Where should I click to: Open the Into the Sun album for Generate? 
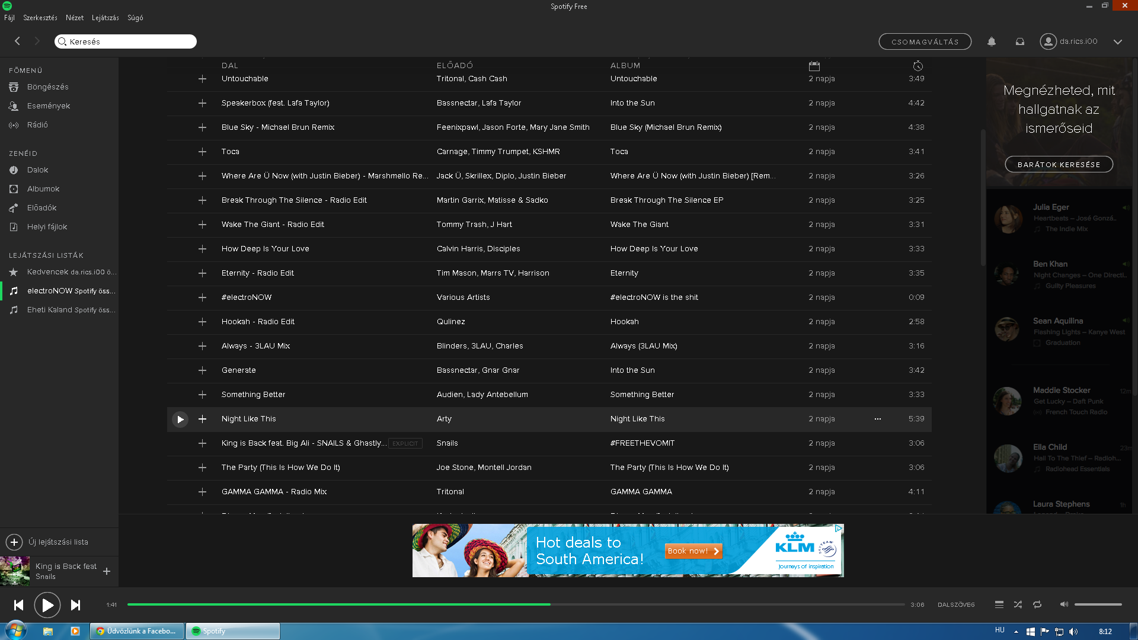[x=632, y=370]
